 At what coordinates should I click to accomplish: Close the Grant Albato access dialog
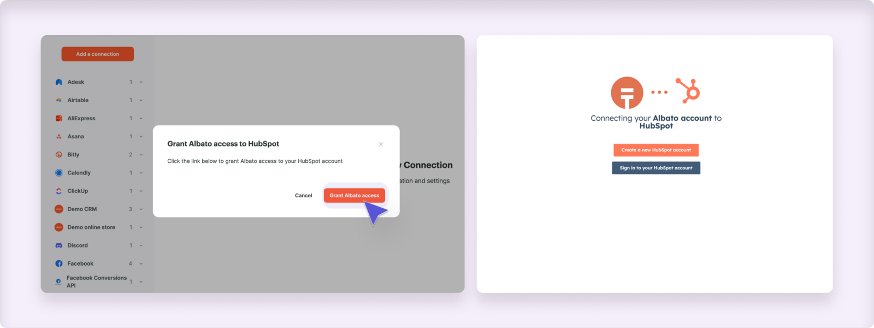(381, 144)
